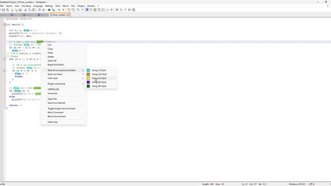Open Find with the binoculars icon

coord(49,10)
